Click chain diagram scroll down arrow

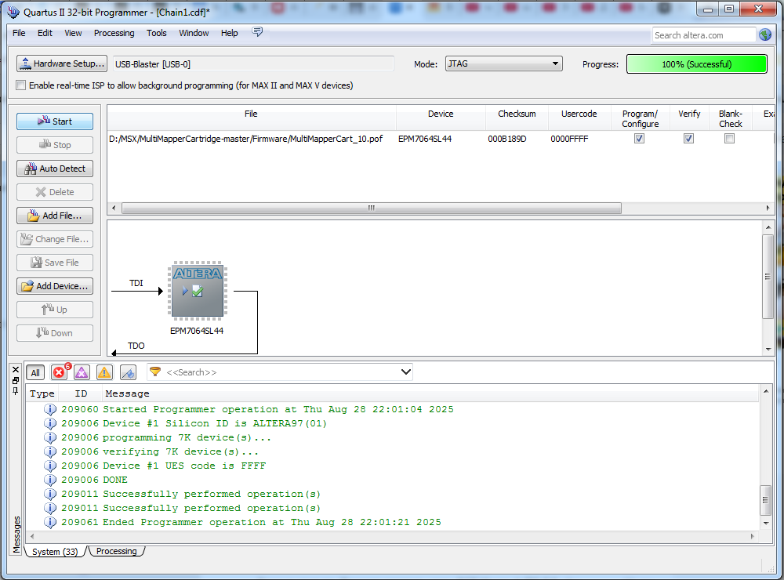(768, 349)
